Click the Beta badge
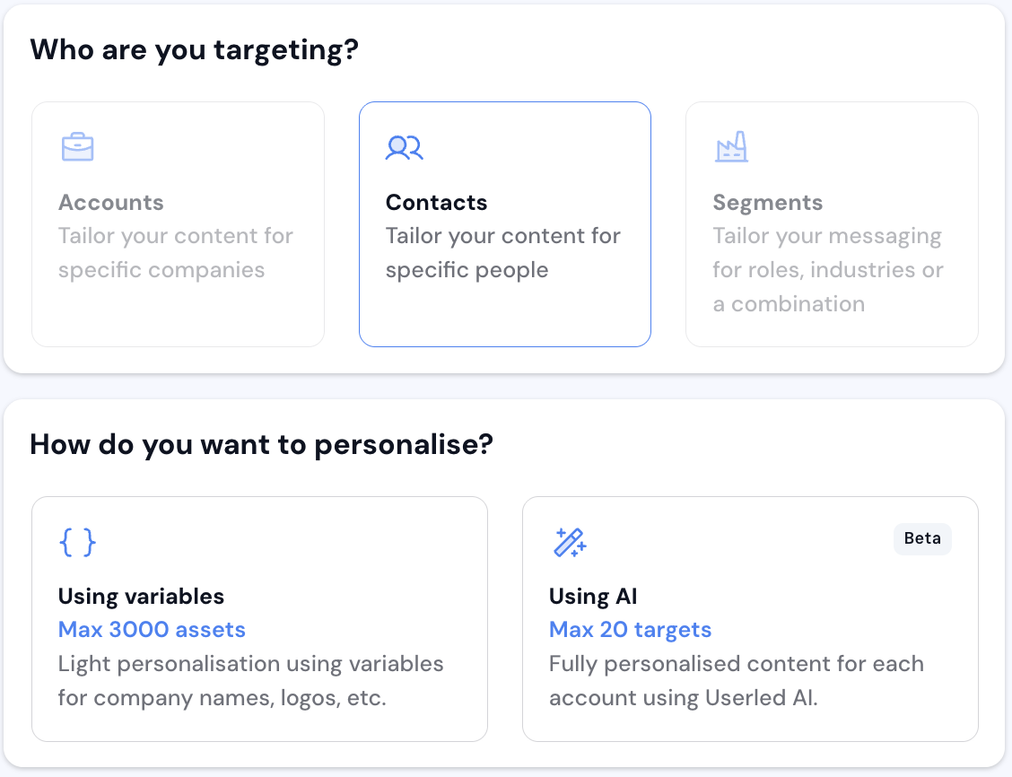The height and width of the screenshot is (777, 1012). tap(922, 539)
